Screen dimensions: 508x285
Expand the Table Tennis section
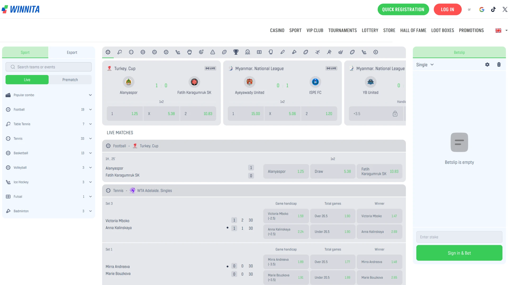tap(90, 124)
